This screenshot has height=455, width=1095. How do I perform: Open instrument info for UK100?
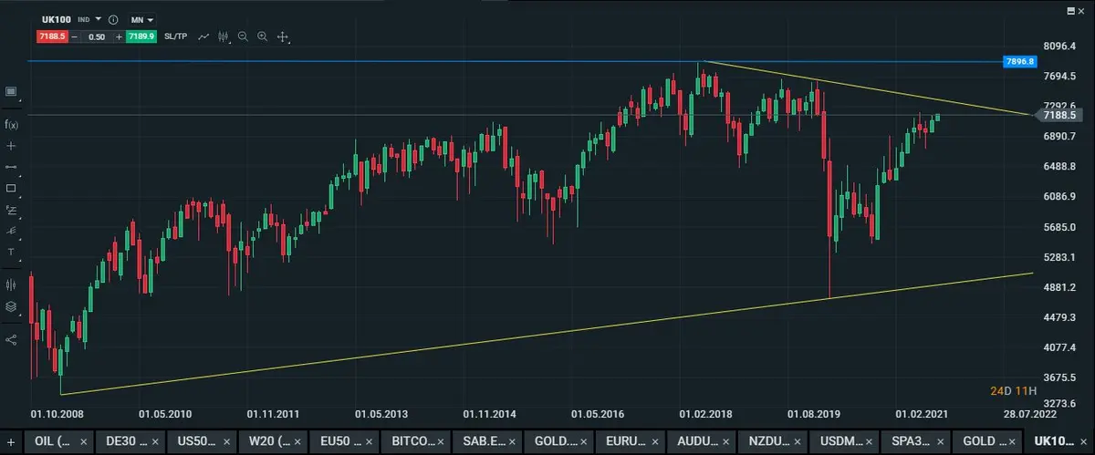(x=113, y=19)
